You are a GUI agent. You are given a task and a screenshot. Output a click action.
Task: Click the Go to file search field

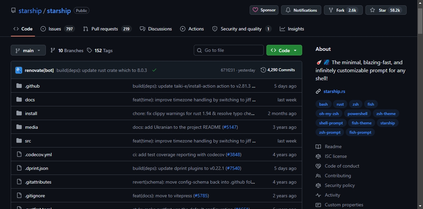(229, 50)
